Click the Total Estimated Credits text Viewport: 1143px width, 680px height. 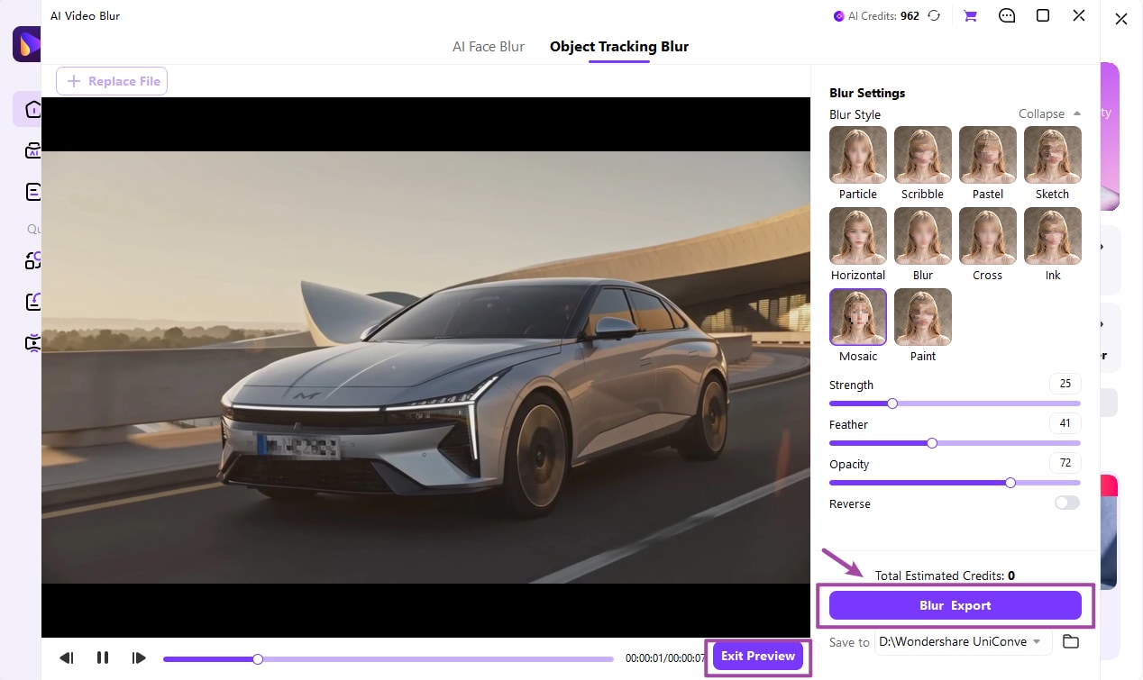[x=945, y=575]
